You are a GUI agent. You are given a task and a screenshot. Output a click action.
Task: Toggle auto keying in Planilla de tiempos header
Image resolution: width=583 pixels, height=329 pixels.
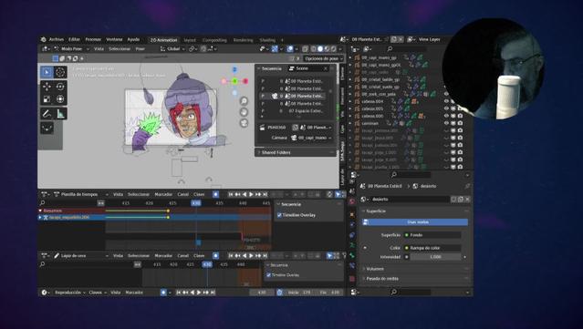pyautogui.click(x=215, y=194)
